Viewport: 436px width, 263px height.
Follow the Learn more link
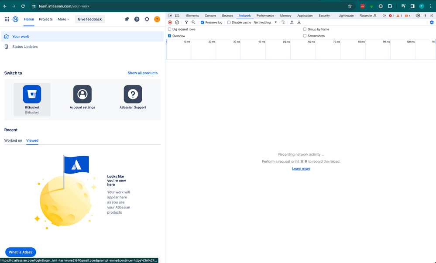coord(301,168)
